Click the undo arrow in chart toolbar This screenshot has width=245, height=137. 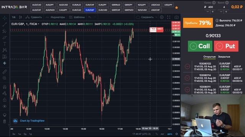90,17
